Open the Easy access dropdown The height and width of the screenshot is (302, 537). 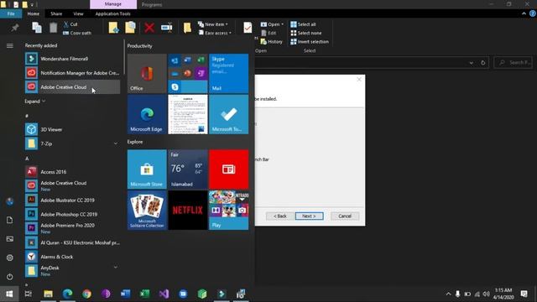coord(215,33)
